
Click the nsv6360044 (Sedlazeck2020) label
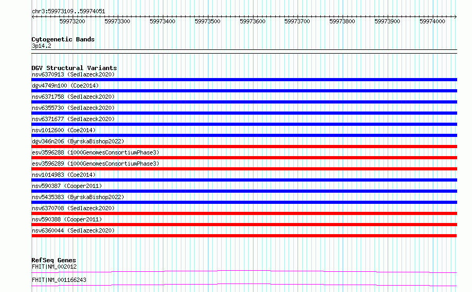[x=73, y=230]
